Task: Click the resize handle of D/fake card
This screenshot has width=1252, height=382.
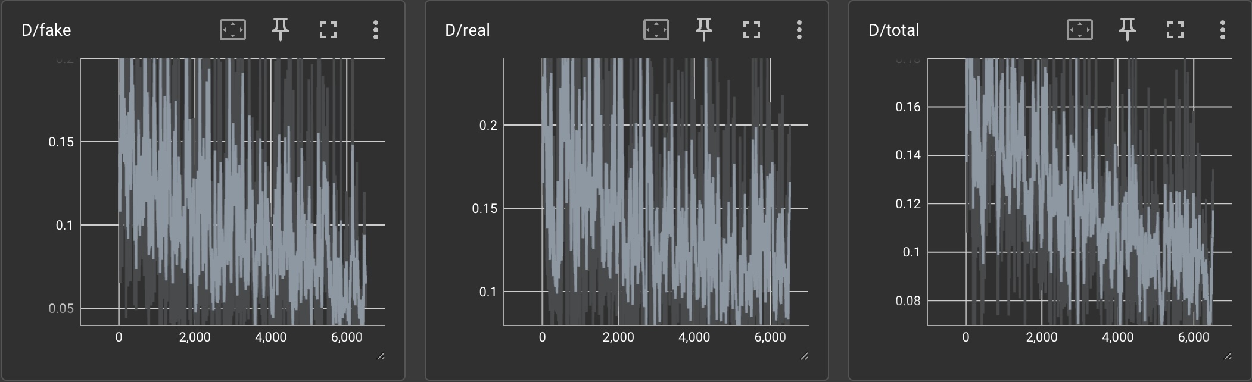Action: pos(381,356)
